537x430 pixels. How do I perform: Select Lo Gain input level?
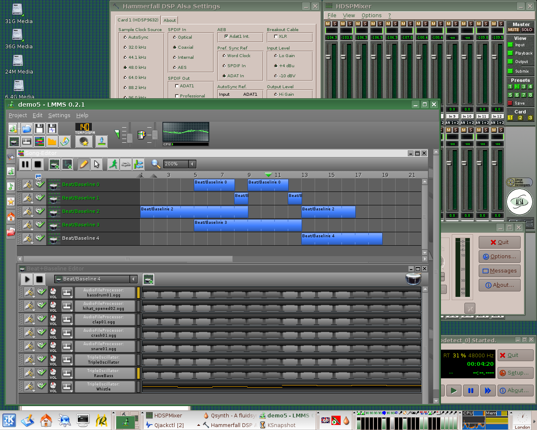(284, 56)
